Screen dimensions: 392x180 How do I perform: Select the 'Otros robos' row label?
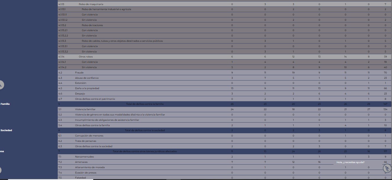coord(86,57)
